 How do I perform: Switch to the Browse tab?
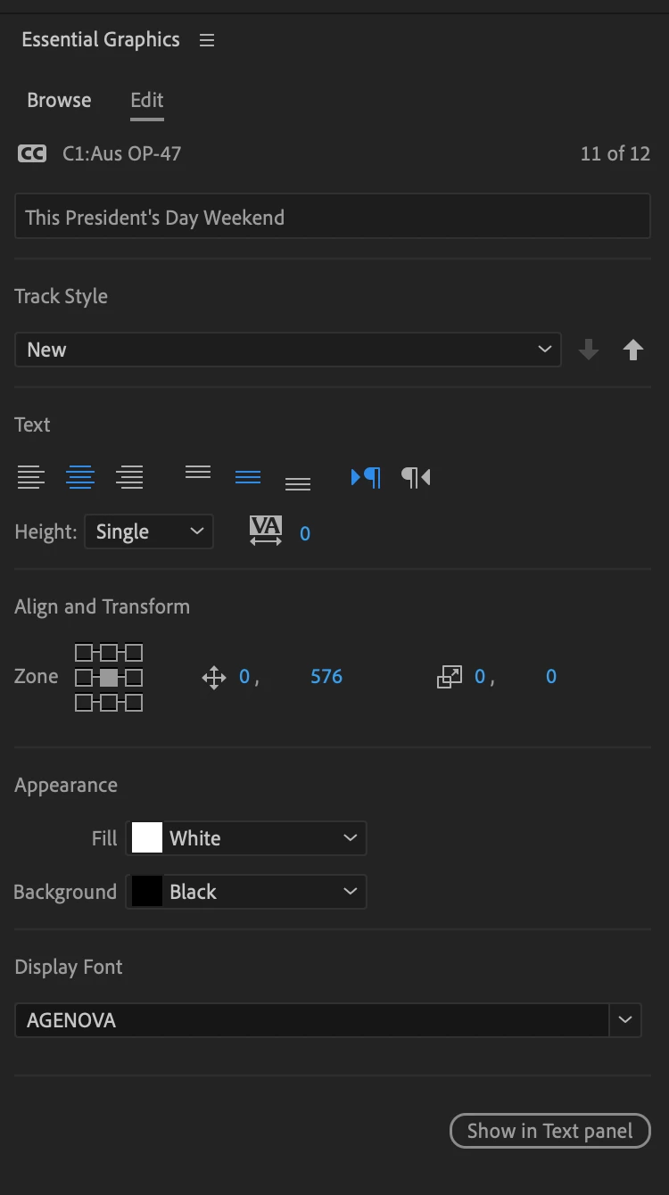click(x=59, y=100)
